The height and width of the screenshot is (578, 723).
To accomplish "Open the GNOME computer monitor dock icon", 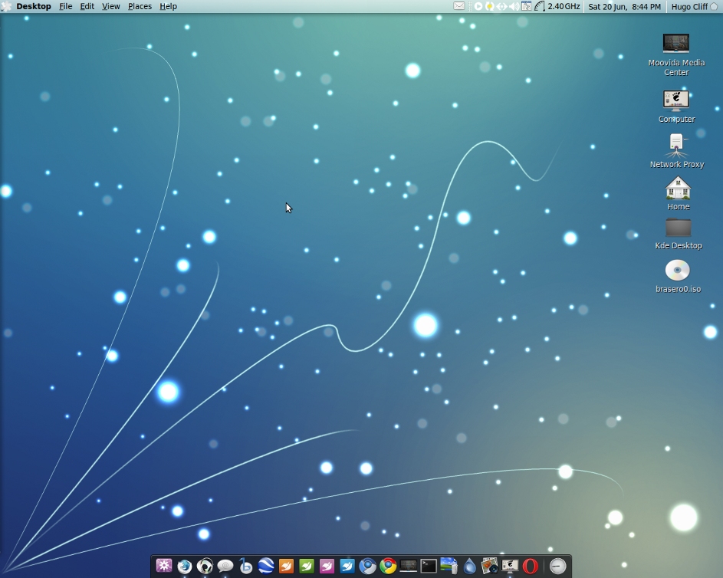I will click(510, 566).
